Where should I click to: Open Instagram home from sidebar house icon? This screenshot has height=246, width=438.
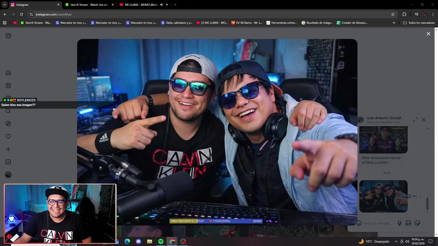coord(8,73)
